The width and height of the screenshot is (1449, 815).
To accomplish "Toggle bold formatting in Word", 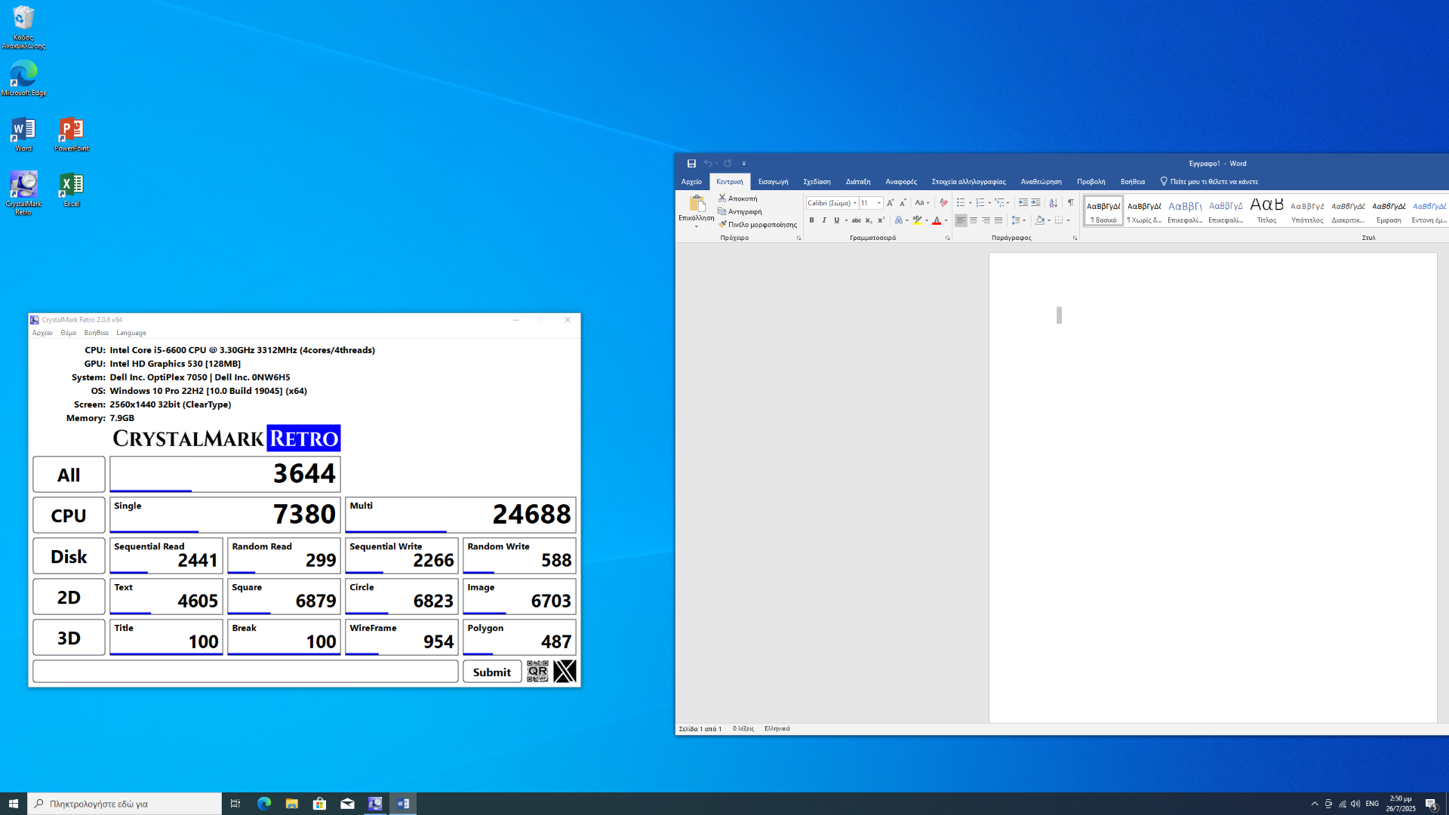I will [x=812, y=220].
